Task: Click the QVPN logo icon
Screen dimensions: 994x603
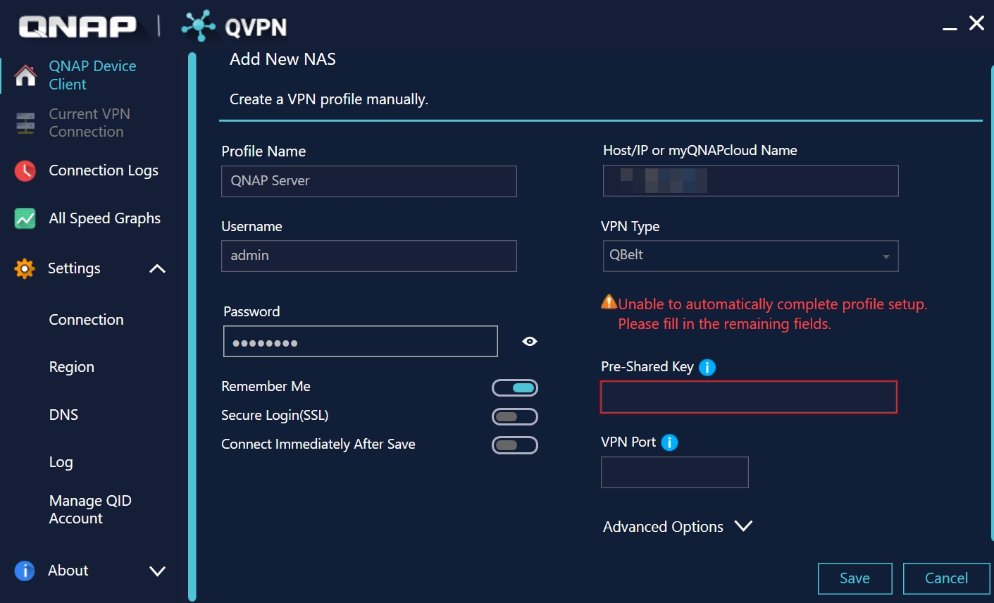Action: (199, 26)
